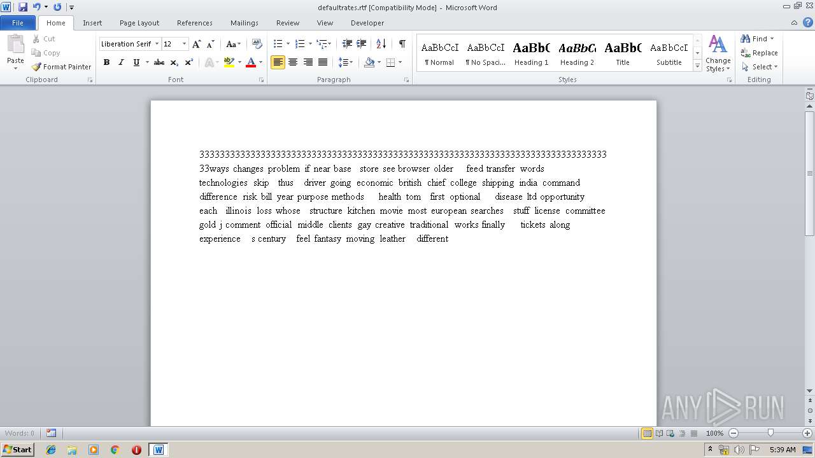Viewport: 815px width, 458px height.
Task: Open Font dialog launcher
Action: click(x=262, y=80)
